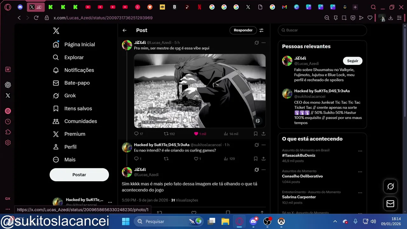Open Grok icon on the focused Lucas_Azedi reply
The width and height of the screenshot is (407, 229).
257,170
